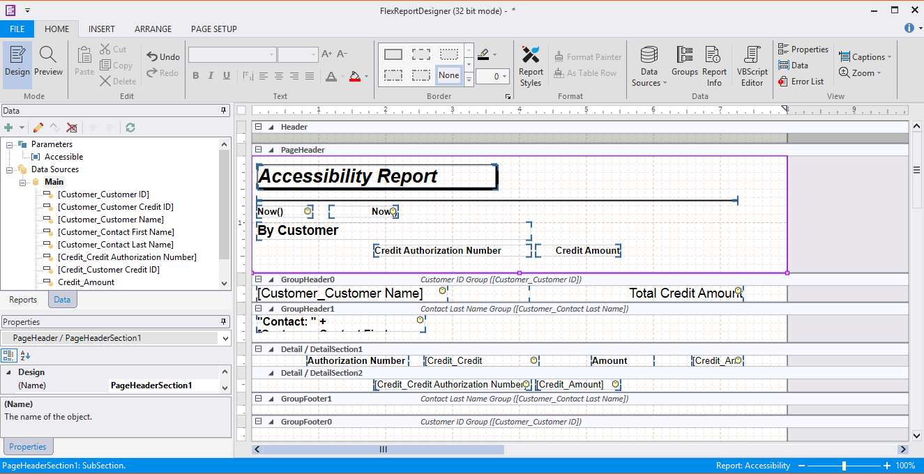Click the Undo button
The width and height of the screenshot is (924, 474).
tap(163, 57)
